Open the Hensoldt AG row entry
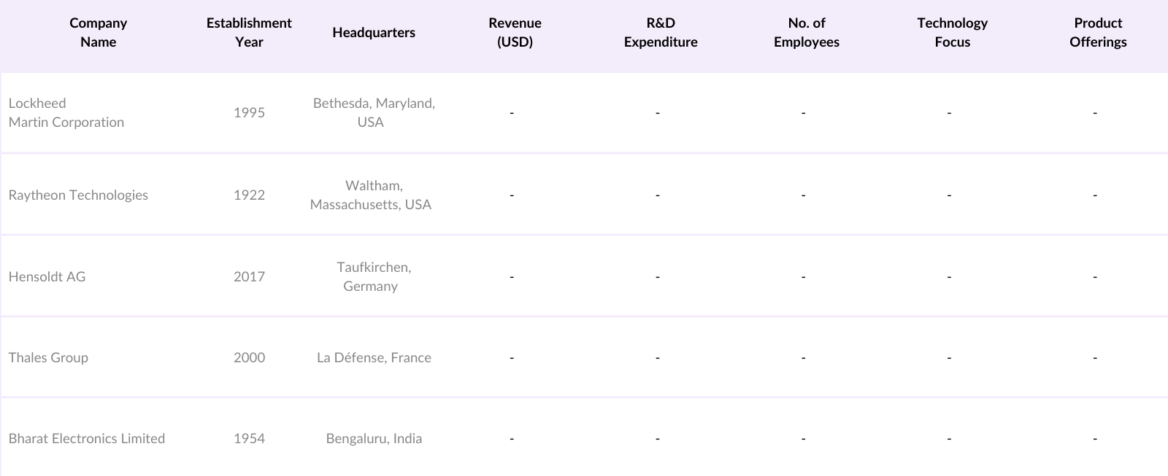The width and height of the screenshot is (1168, 476). click(47, 277)
